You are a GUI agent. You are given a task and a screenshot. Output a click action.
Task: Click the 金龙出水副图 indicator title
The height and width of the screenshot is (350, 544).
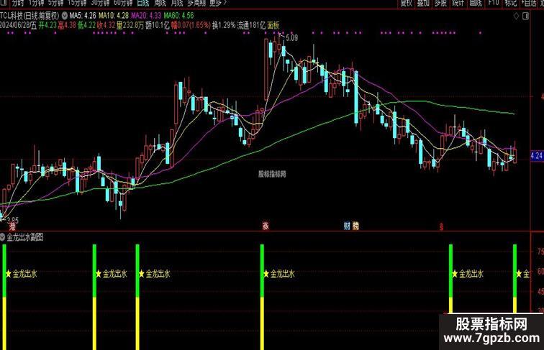(25, 237)
